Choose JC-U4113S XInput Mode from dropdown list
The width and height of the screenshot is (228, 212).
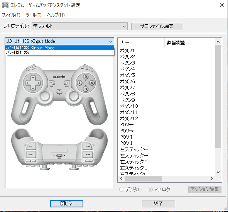click(x=59, y=48)
